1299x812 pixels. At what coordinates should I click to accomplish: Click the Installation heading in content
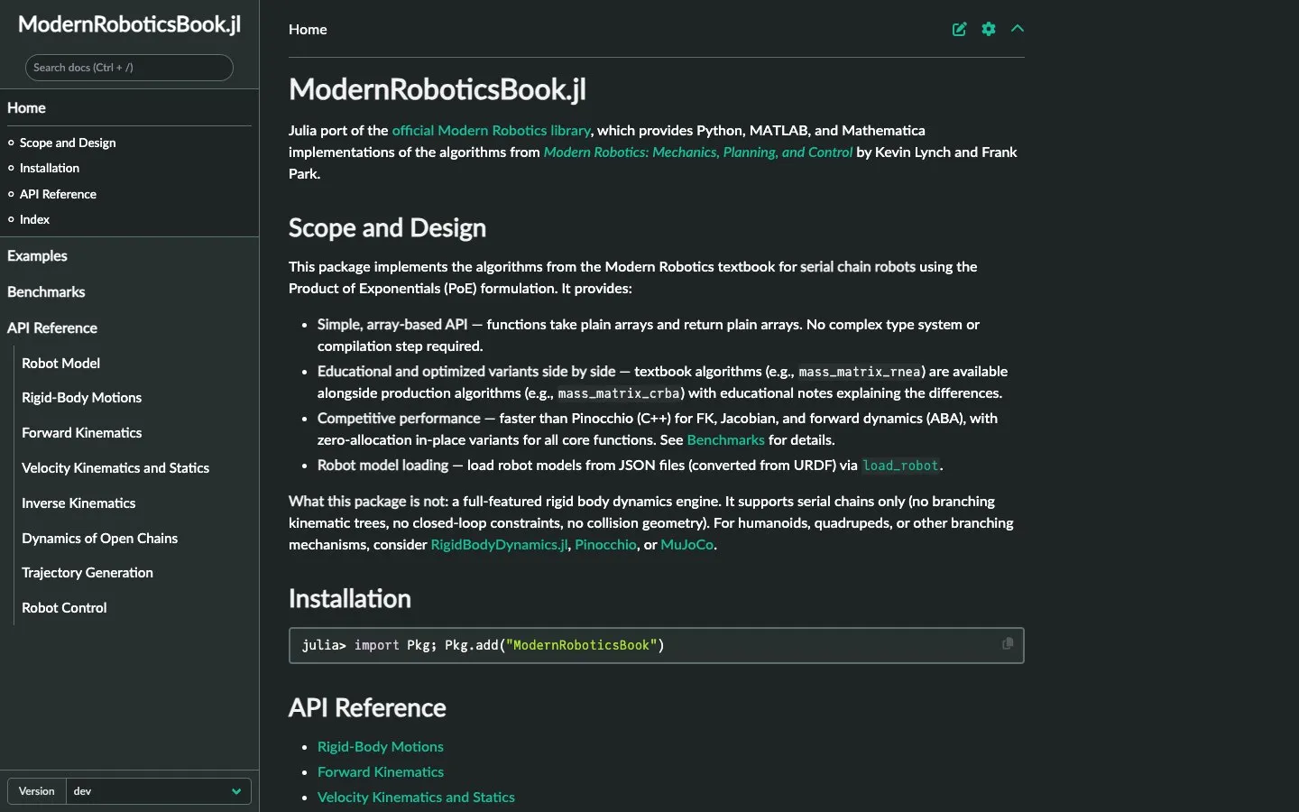(349, 598)
